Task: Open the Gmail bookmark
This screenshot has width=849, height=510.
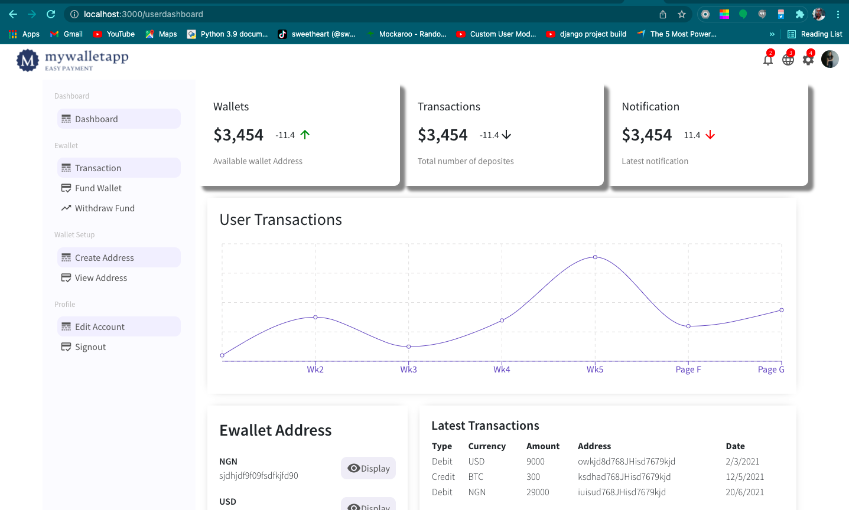Action: pos(66,34)
